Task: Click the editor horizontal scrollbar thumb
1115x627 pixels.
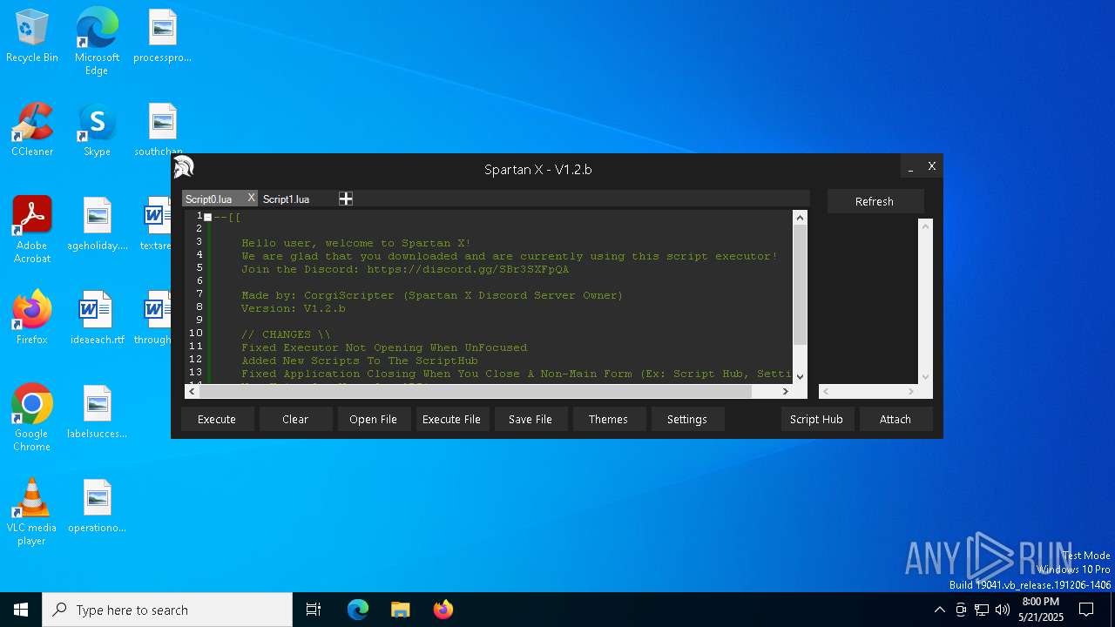Action: (476, 392)
